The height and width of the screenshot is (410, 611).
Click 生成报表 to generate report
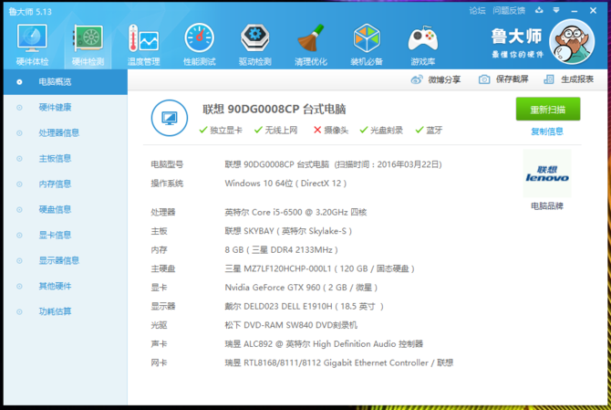point(569,79)
